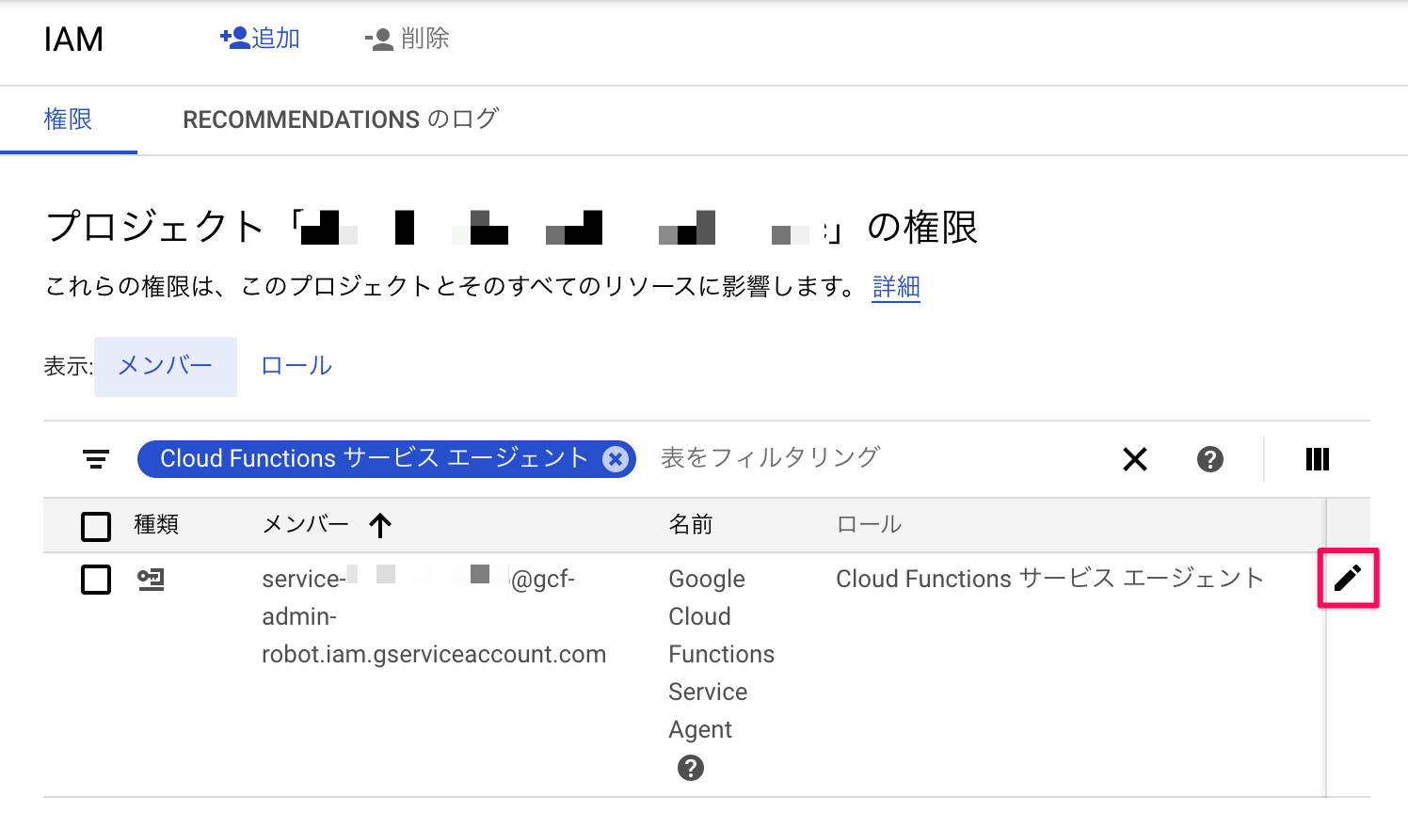Open the 詳細 link about permissions
The height and width of the screenshot is (828, 1408).
click(x=895, y=288)
